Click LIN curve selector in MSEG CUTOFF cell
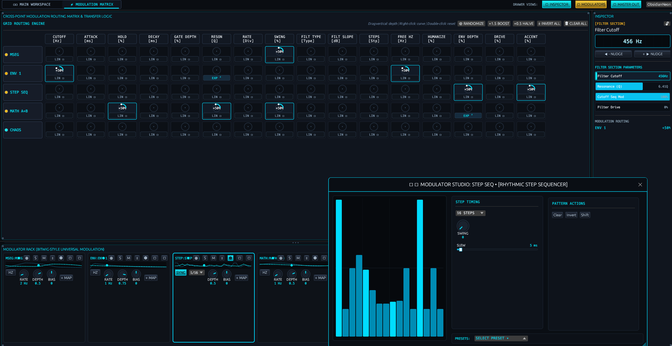The image size is (672, 346). (59, 59)
